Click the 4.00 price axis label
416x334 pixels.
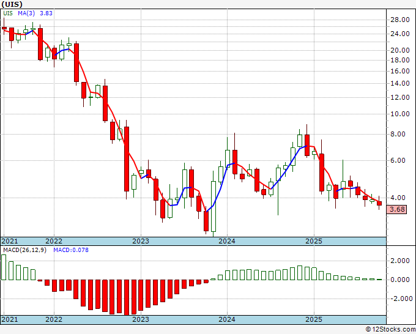tap(398, 198)
